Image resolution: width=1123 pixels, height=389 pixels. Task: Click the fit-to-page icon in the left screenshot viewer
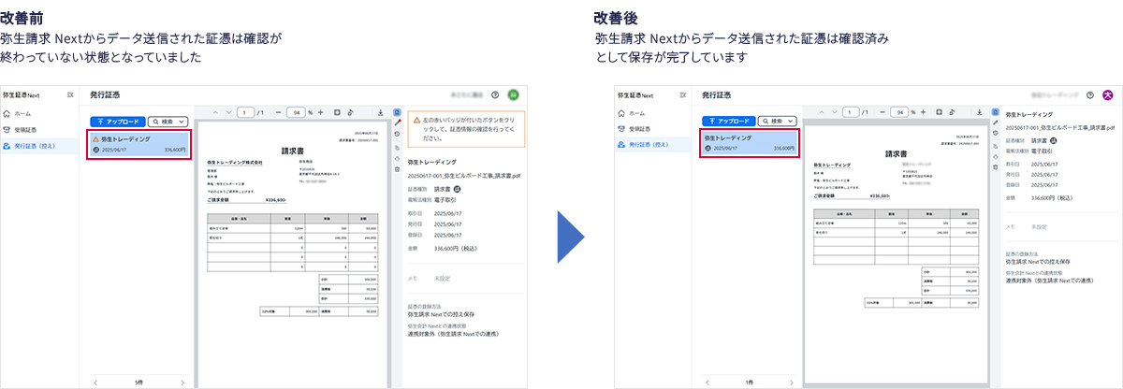click(336, 112)
